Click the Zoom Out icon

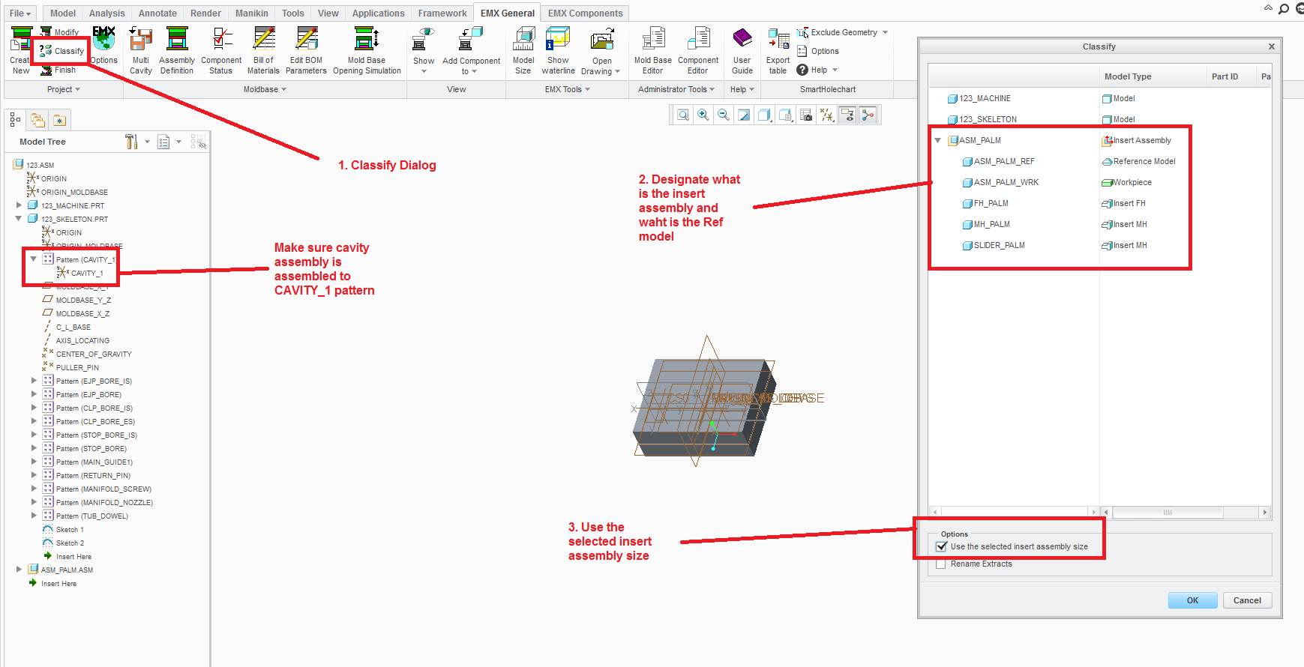point(724,115)
